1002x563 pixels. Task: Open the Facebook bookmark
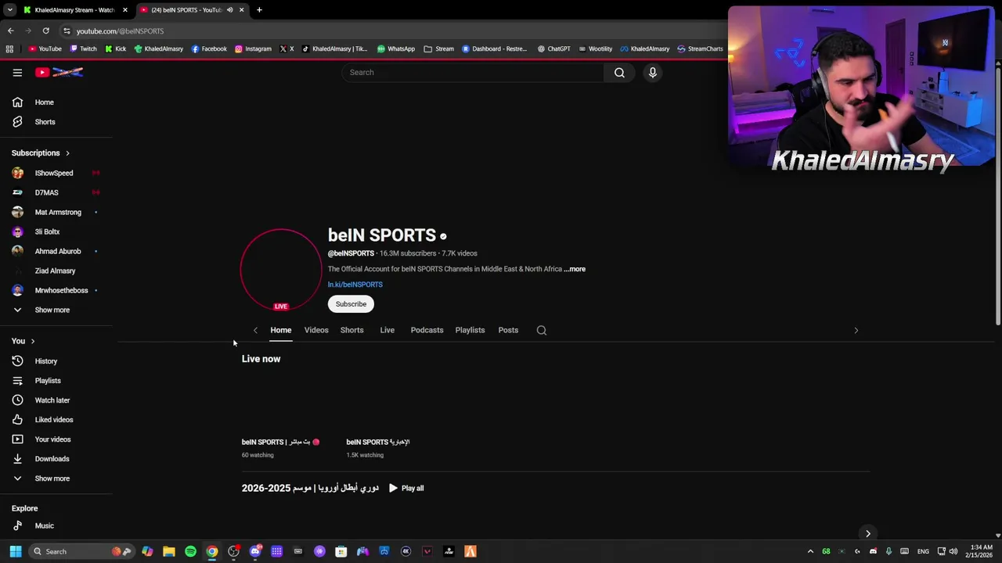208,48
